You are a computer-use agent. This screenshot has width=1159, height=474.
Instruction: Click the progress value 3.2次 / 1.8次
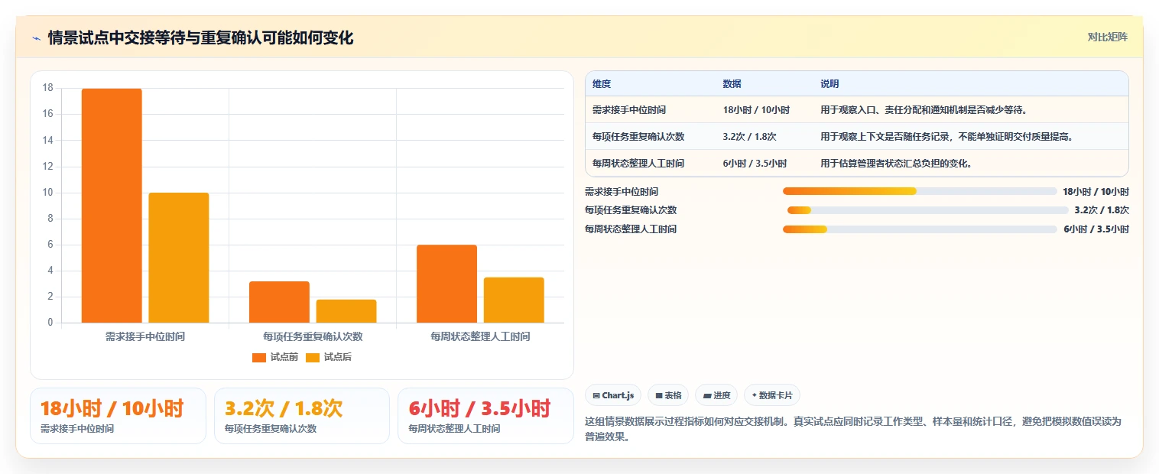pos(1102,210)
